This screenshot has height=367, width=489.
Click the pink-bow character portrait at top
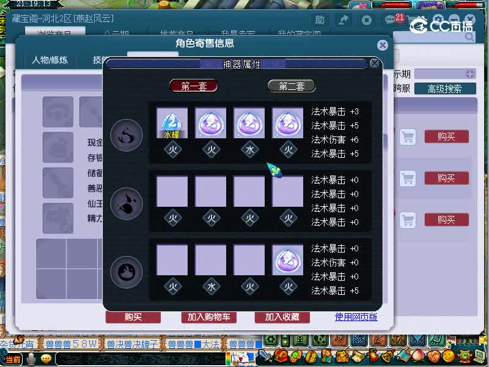pyautogui.click(x=360, y=6)
